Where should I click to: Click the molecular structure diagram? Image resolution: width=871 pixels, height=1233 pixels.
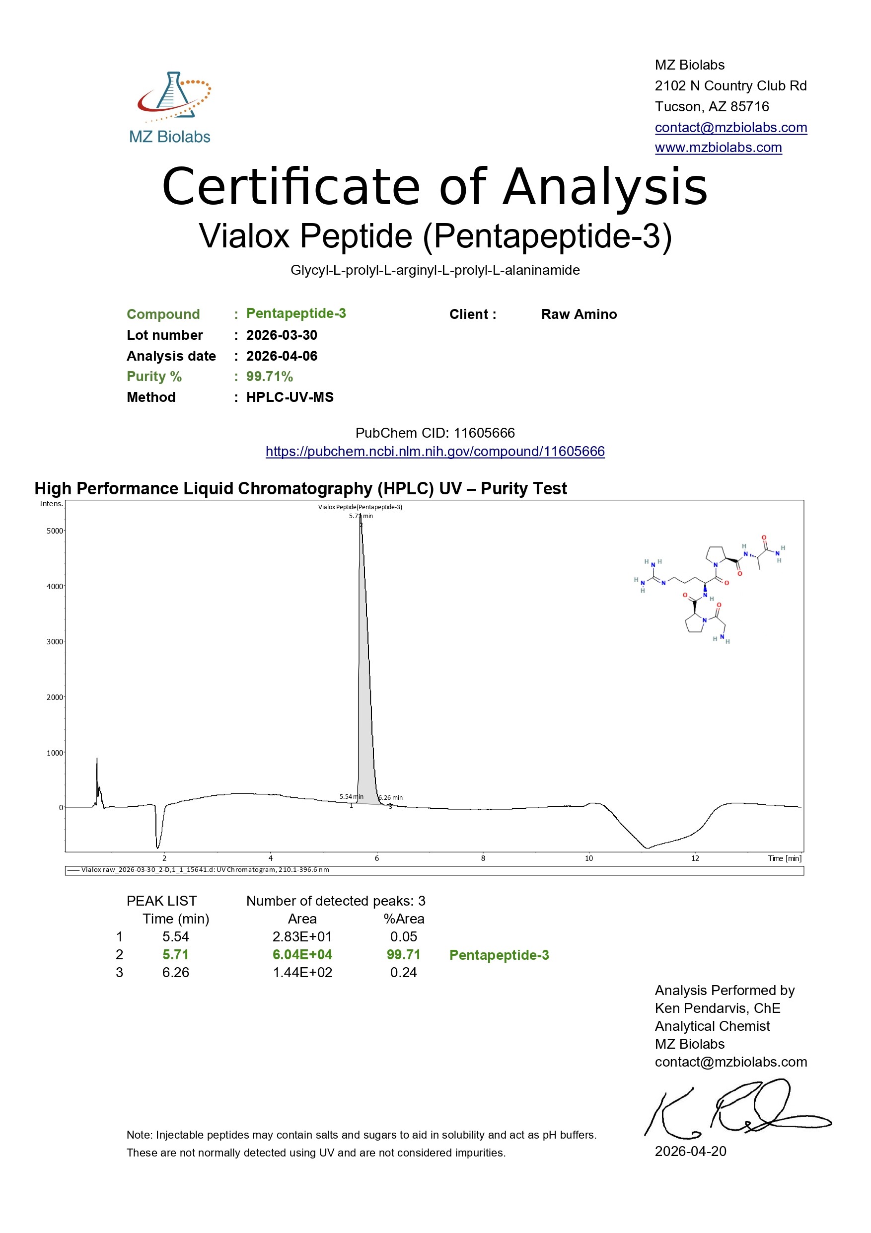click(x=711, y=590)
